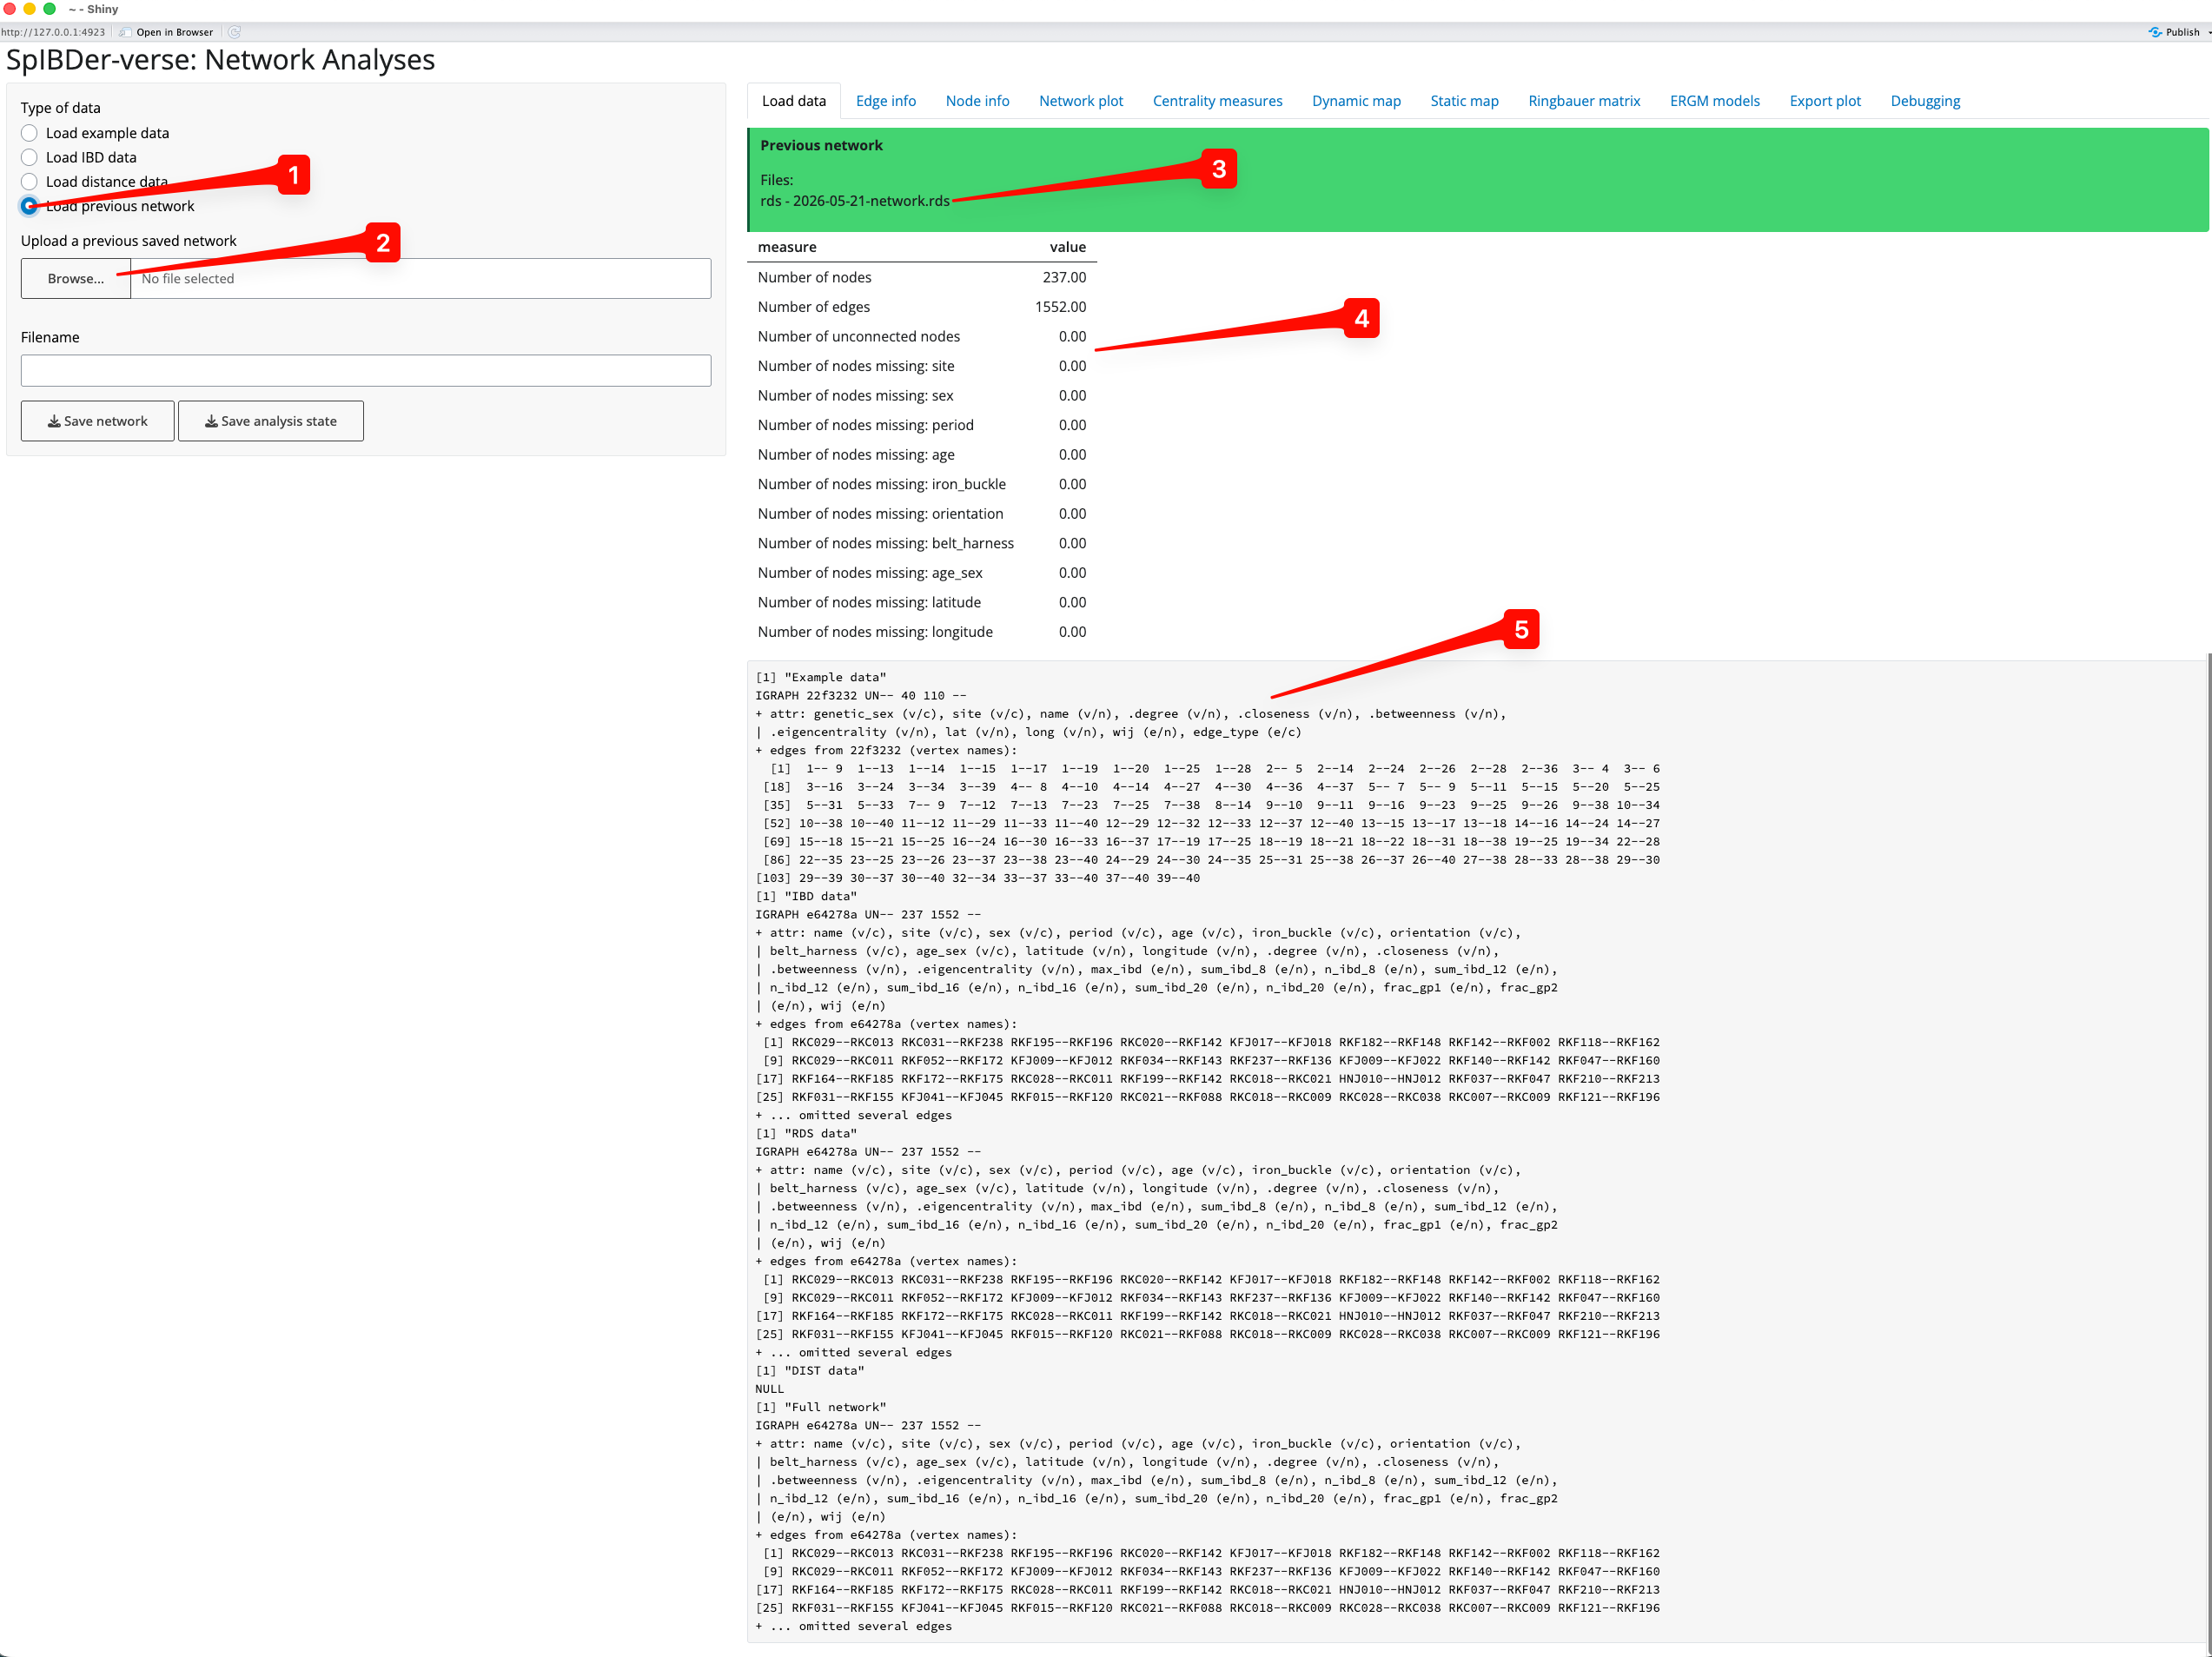Switch to the Dynamic map tab
The height and width of the screenshot is (1657, 2212).
click(1356, 101)
